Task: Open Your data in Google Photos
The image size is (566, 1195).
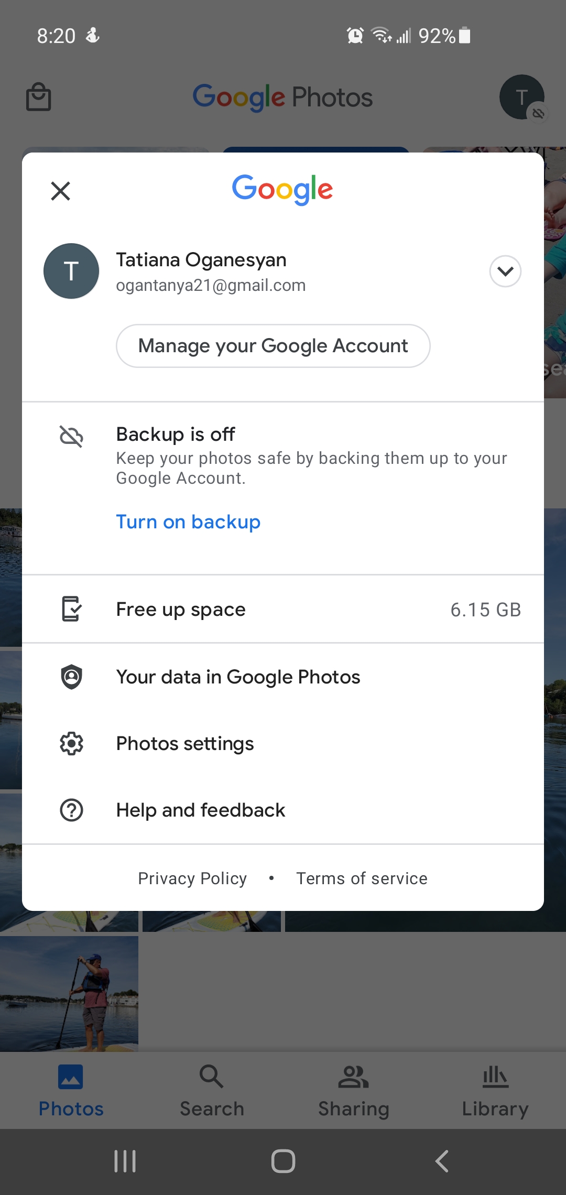Action: point(238,677)
